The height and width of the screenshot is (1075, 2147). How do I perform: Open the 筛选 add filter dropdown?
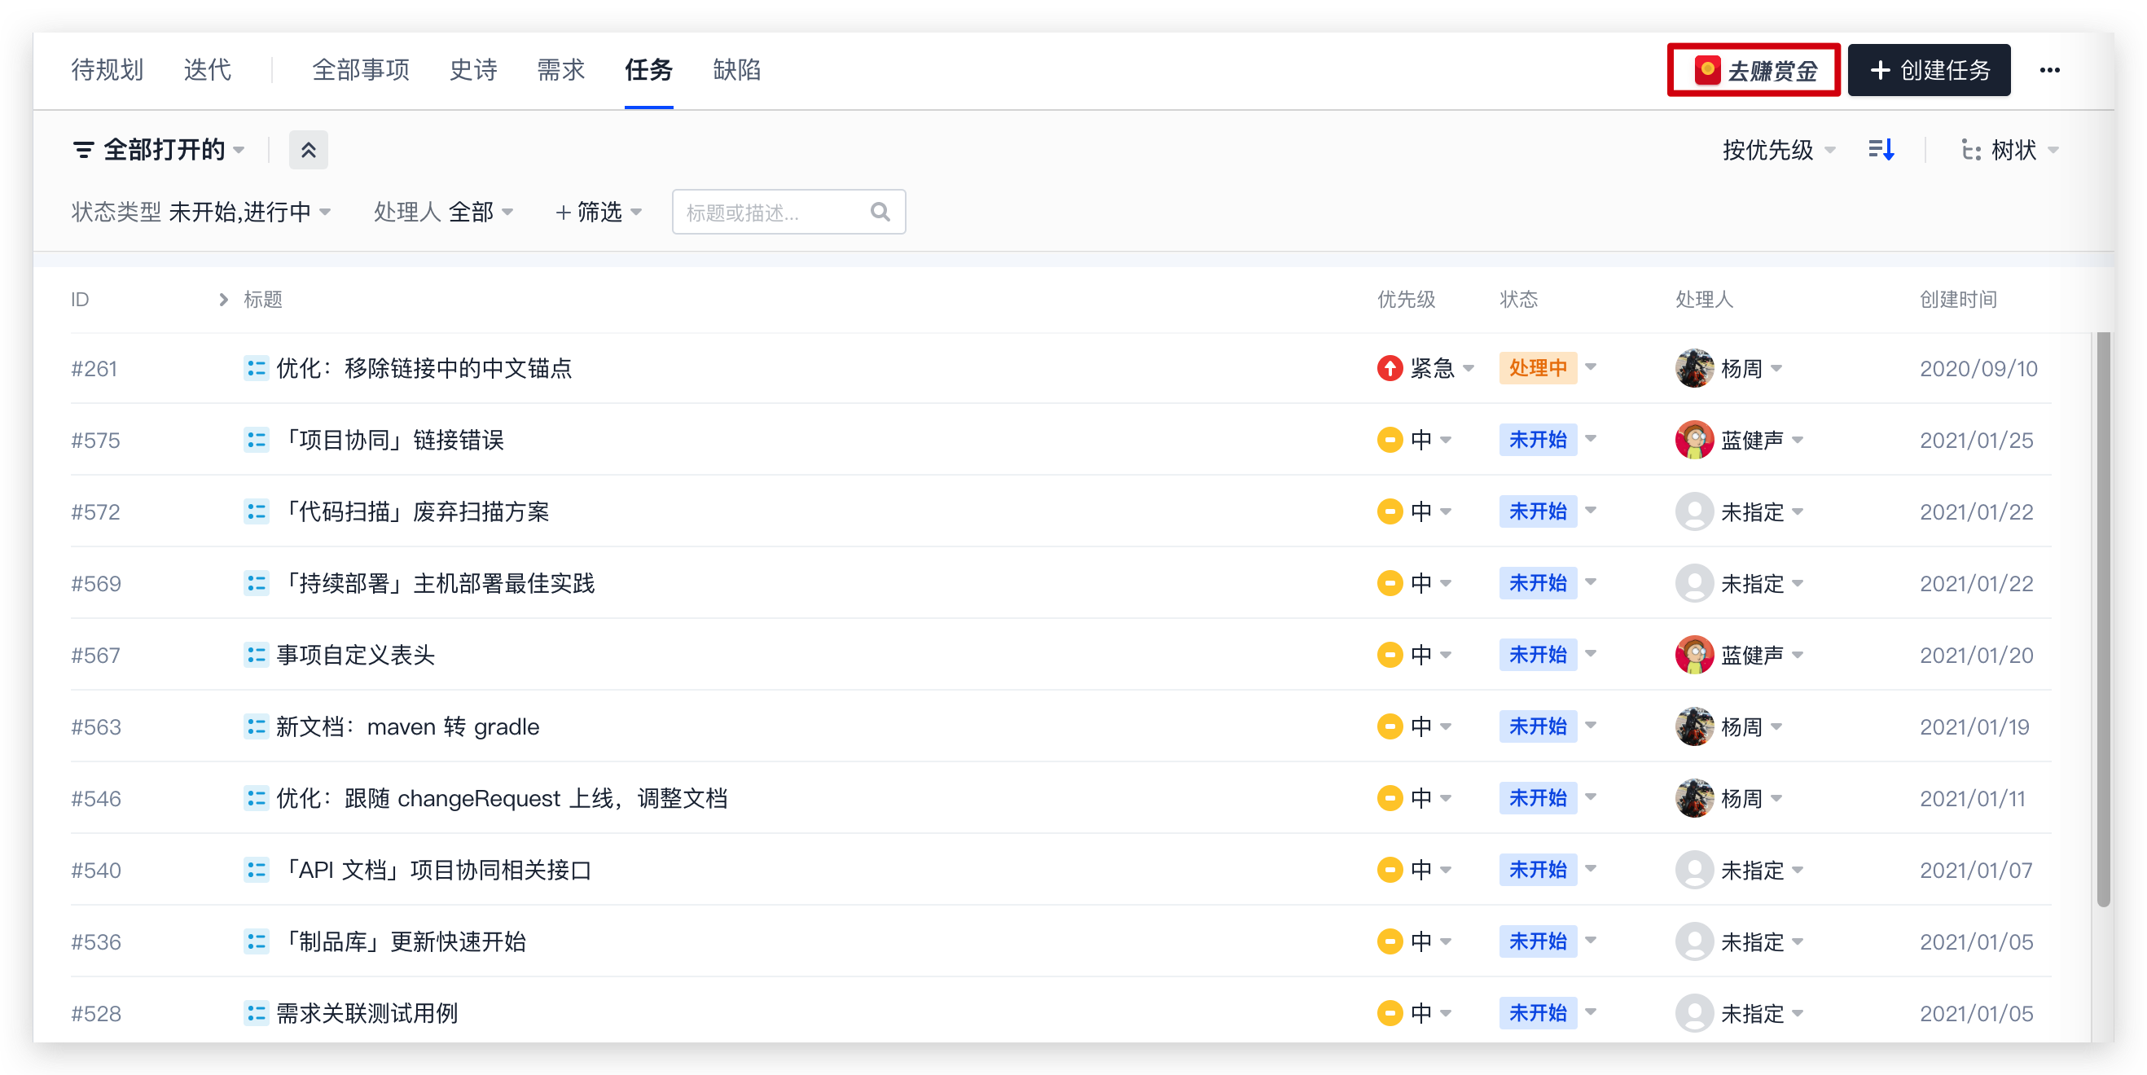[599, 213]
